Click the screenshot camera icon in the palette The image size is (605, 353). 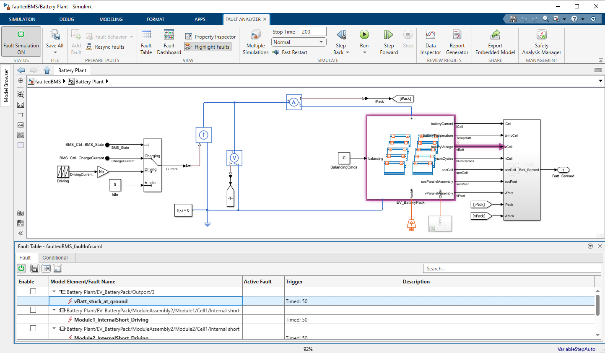[21, 213]
